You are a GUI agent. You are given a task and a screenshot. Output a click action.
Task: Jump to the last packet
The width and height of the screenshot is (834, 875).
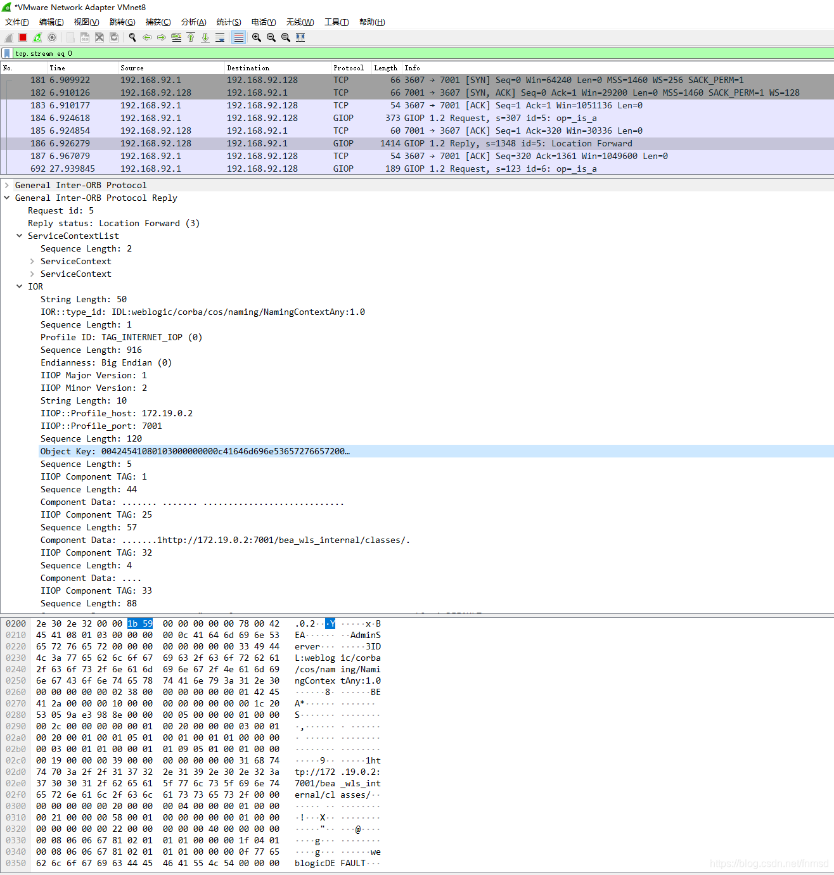pos(205,37)
